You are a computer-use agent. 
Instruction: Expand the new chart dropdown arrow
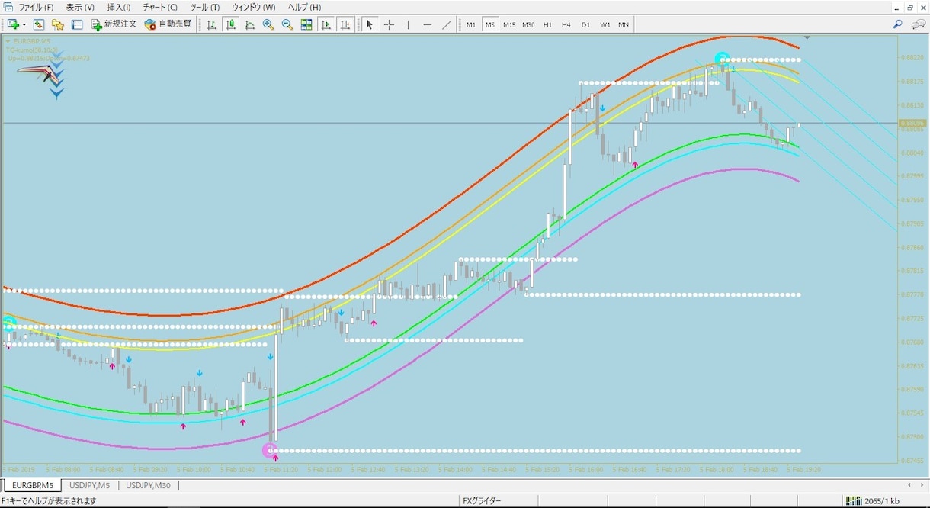(x=24, y=25)
